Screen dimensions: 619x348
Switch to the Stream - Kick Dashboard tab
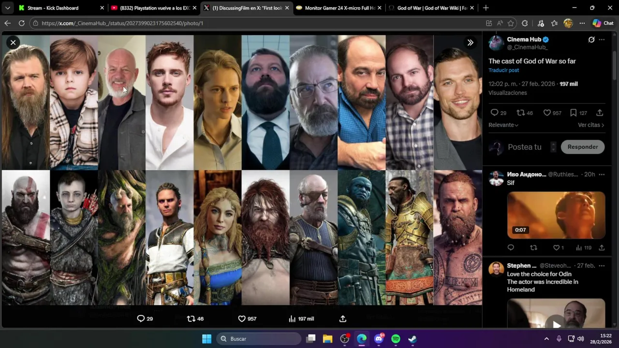[59, 8]
